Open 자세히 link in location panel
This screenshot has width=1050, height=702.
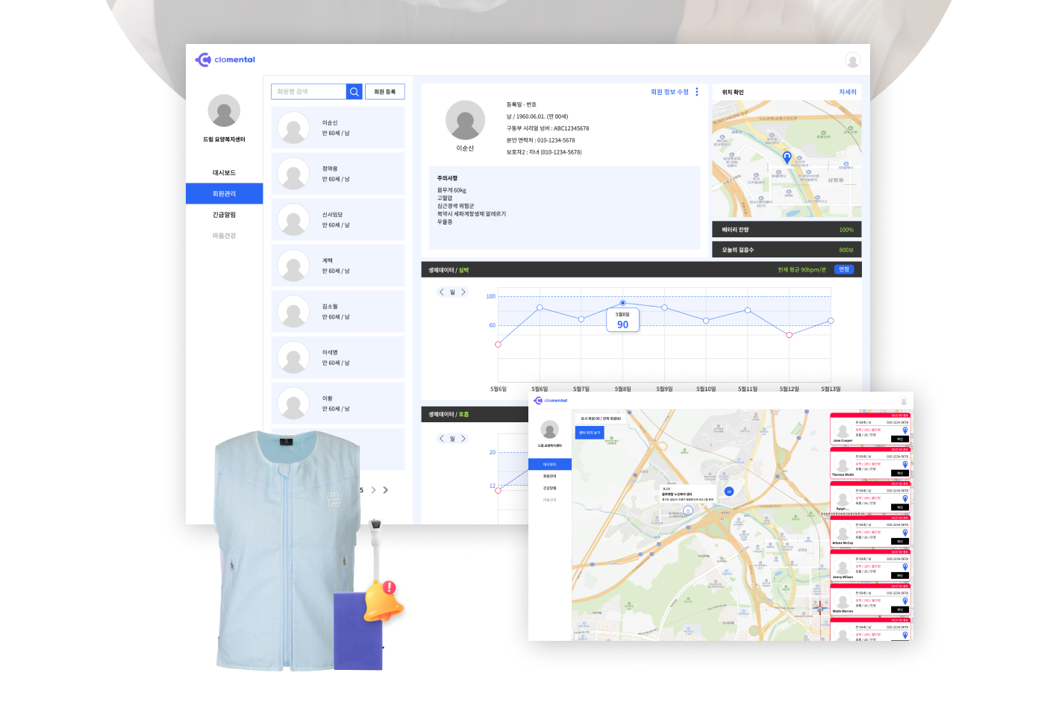[x=847, y=93]
